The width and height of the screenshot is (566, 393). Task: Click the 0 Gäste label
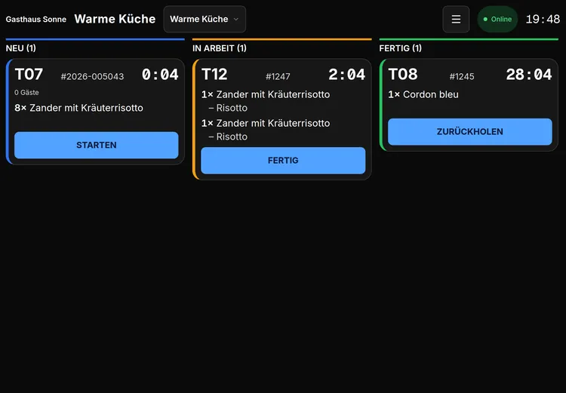[26, 92]
